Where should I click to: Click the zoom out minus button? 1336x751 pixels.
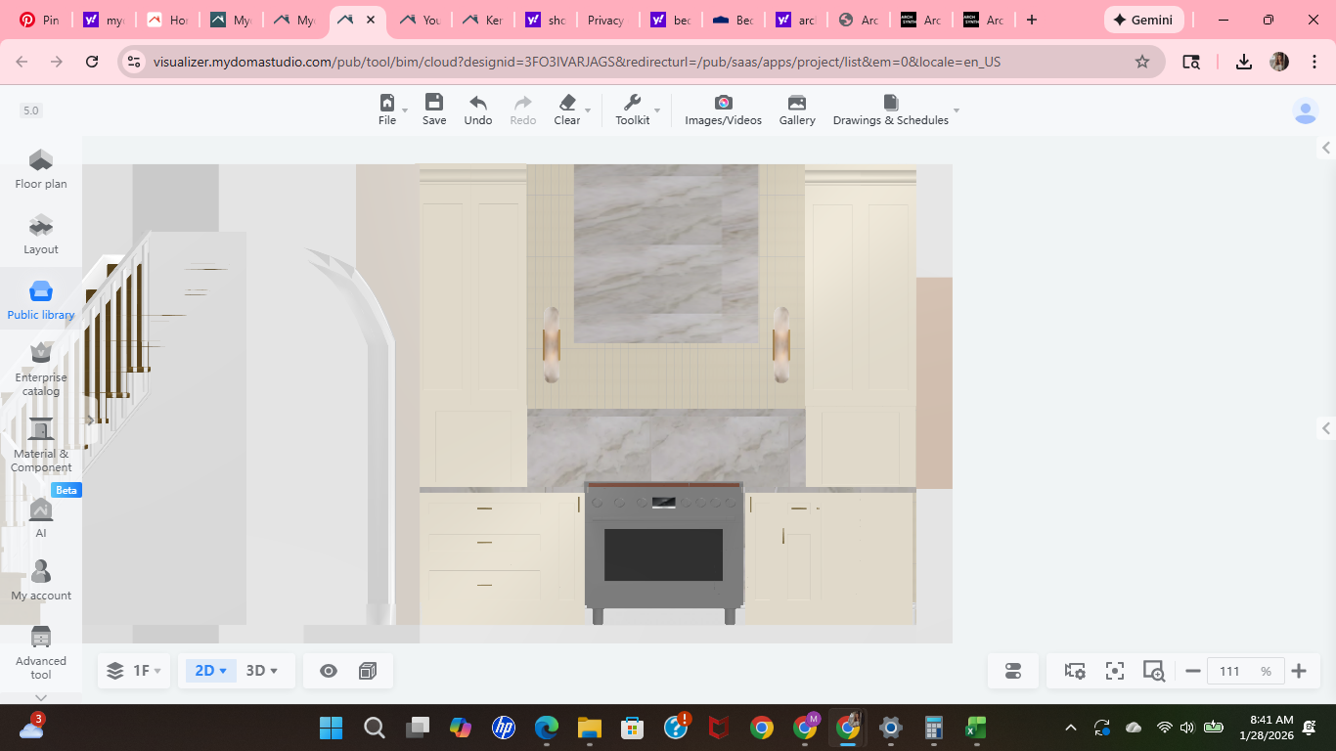click(x=1193, y=671)
